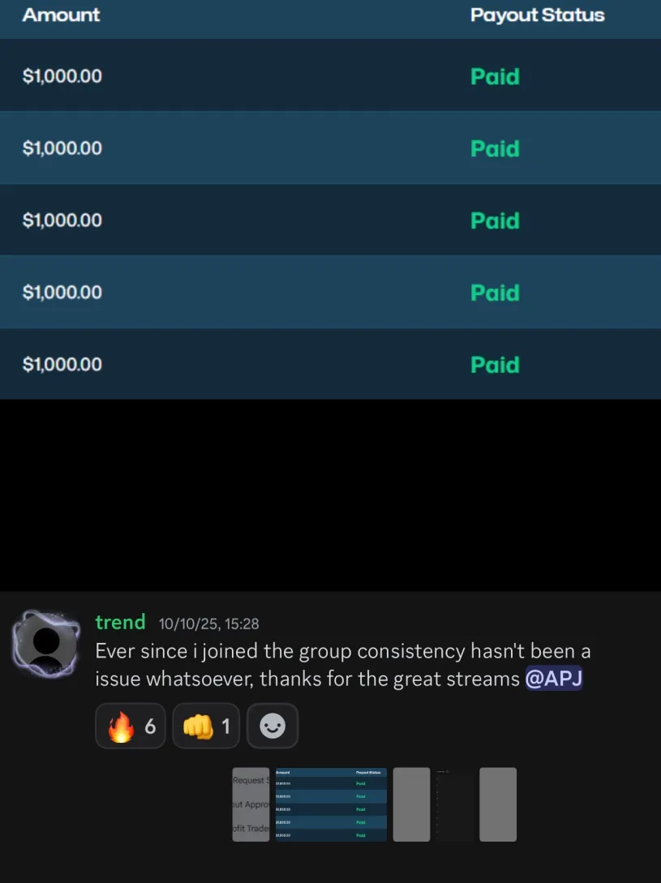The width and height of the screenshot is (661, 883).
Task: Click the message timestamp 10/10/25, 15:28
Action: point(208,624)
